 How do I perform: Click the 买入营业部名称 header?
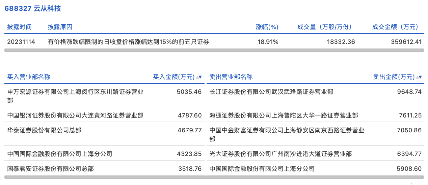click(29, 77)
